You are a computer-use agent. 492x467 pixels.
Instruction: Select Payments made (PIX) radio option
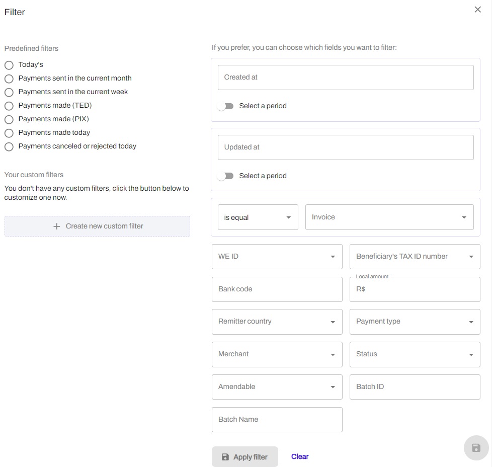pyautogui.click(x=9, y=119)
